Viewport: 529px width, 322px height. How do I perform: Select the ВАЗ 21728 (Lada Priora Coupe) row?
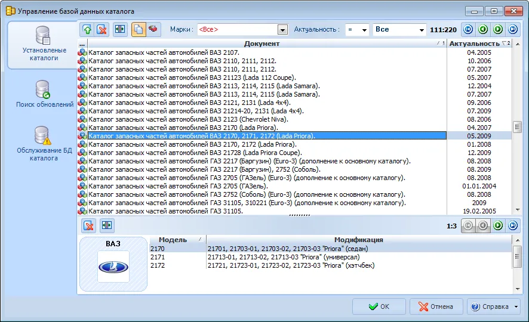tap(267, 153)
